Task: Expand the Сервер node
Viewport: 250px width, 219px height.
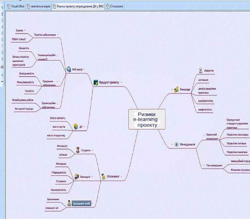Action: [25, 30]
